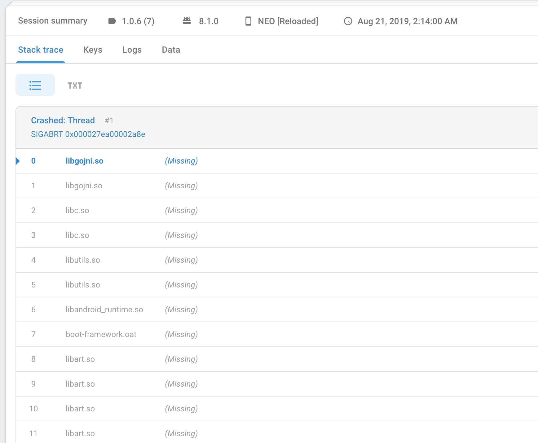Click the Android OS version icon
The image size is (538, 443).
point(187,21)
